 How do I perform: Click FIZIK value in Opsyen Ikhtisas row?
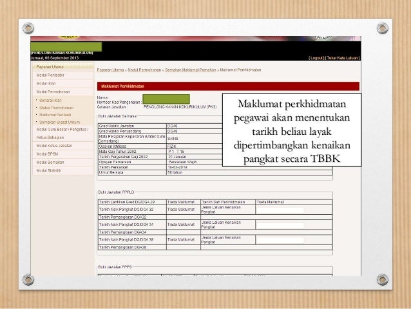click(x=172, y=146)
